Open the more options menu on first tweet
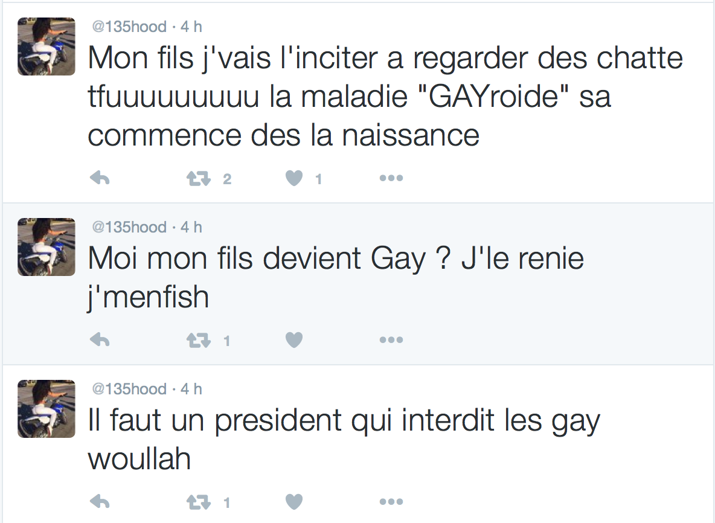 [391, 178]
